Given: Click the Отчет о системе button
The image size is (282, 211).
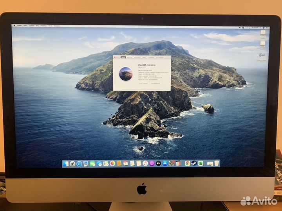Looking at the screenshot, I should (143, 83).
